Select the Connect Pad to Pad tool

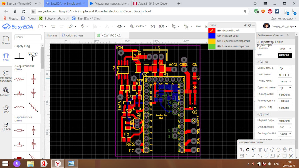tap(260, 156)
